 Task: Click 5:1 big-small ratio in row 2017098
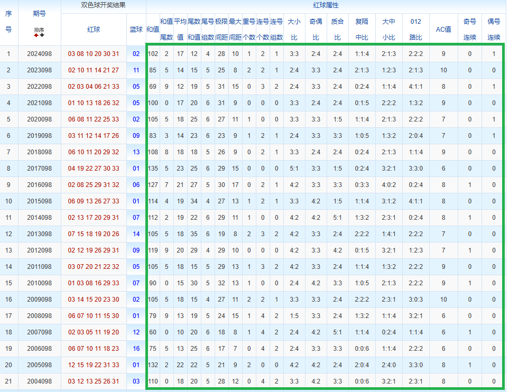[294, 169]
